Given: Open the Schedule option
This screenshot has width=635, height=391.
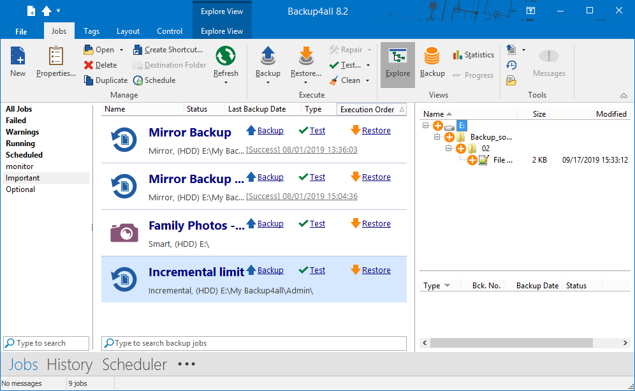Looking at the screenshot, I should [154, 80].
